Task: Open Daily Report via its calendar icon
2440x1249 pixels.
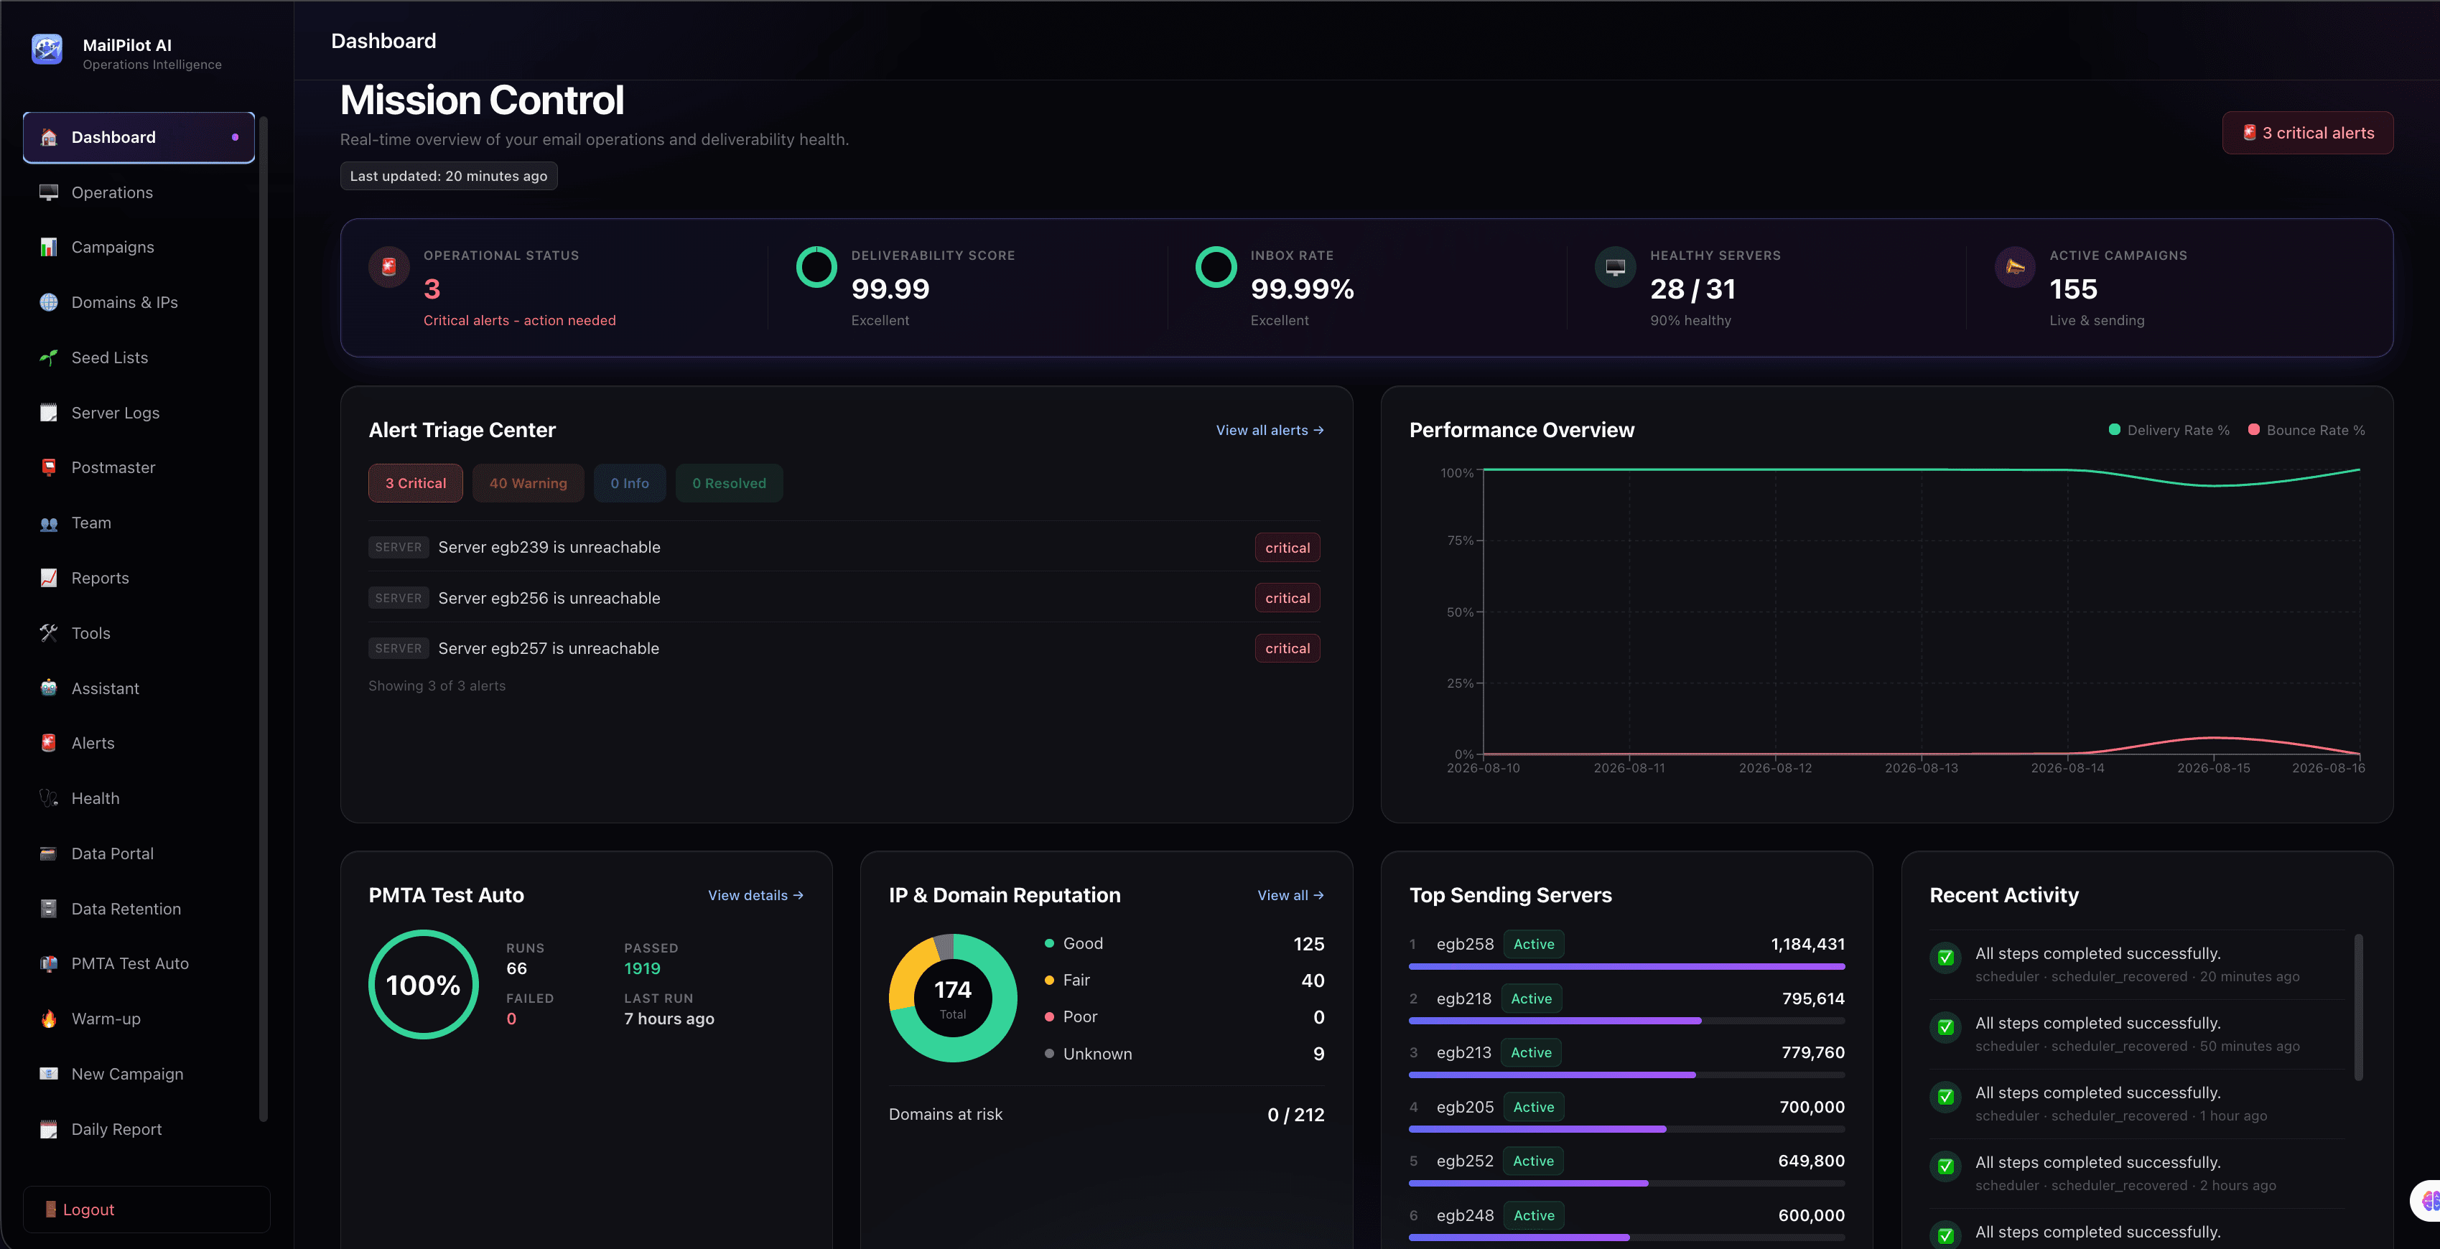Action: [50, 1130]
